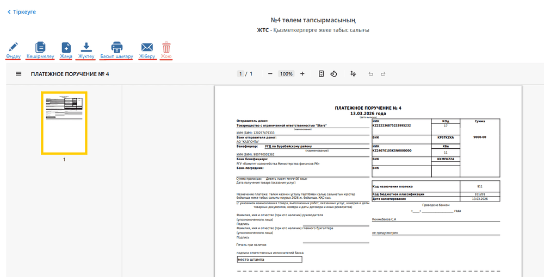Image resolution: width=544 pixels, height=277 pixels.
Task: Click the redo arrow in PDF toolbar
Action: [x=383, y=74]
